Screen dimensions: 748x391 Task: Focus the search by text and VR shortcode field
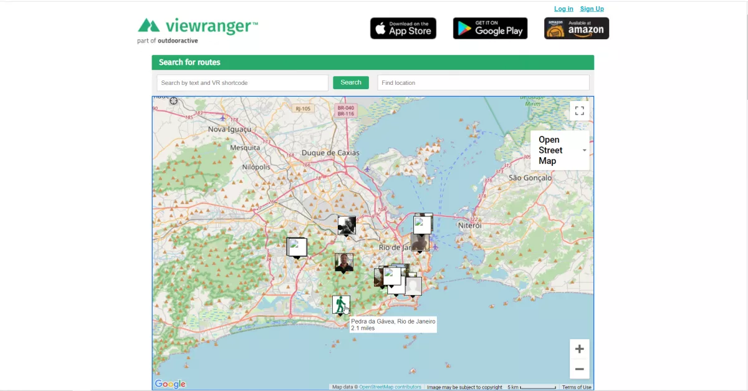pos(242,83)
